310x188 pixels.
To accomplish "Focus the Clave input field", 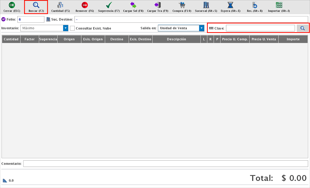I will [x=260, y=28].
